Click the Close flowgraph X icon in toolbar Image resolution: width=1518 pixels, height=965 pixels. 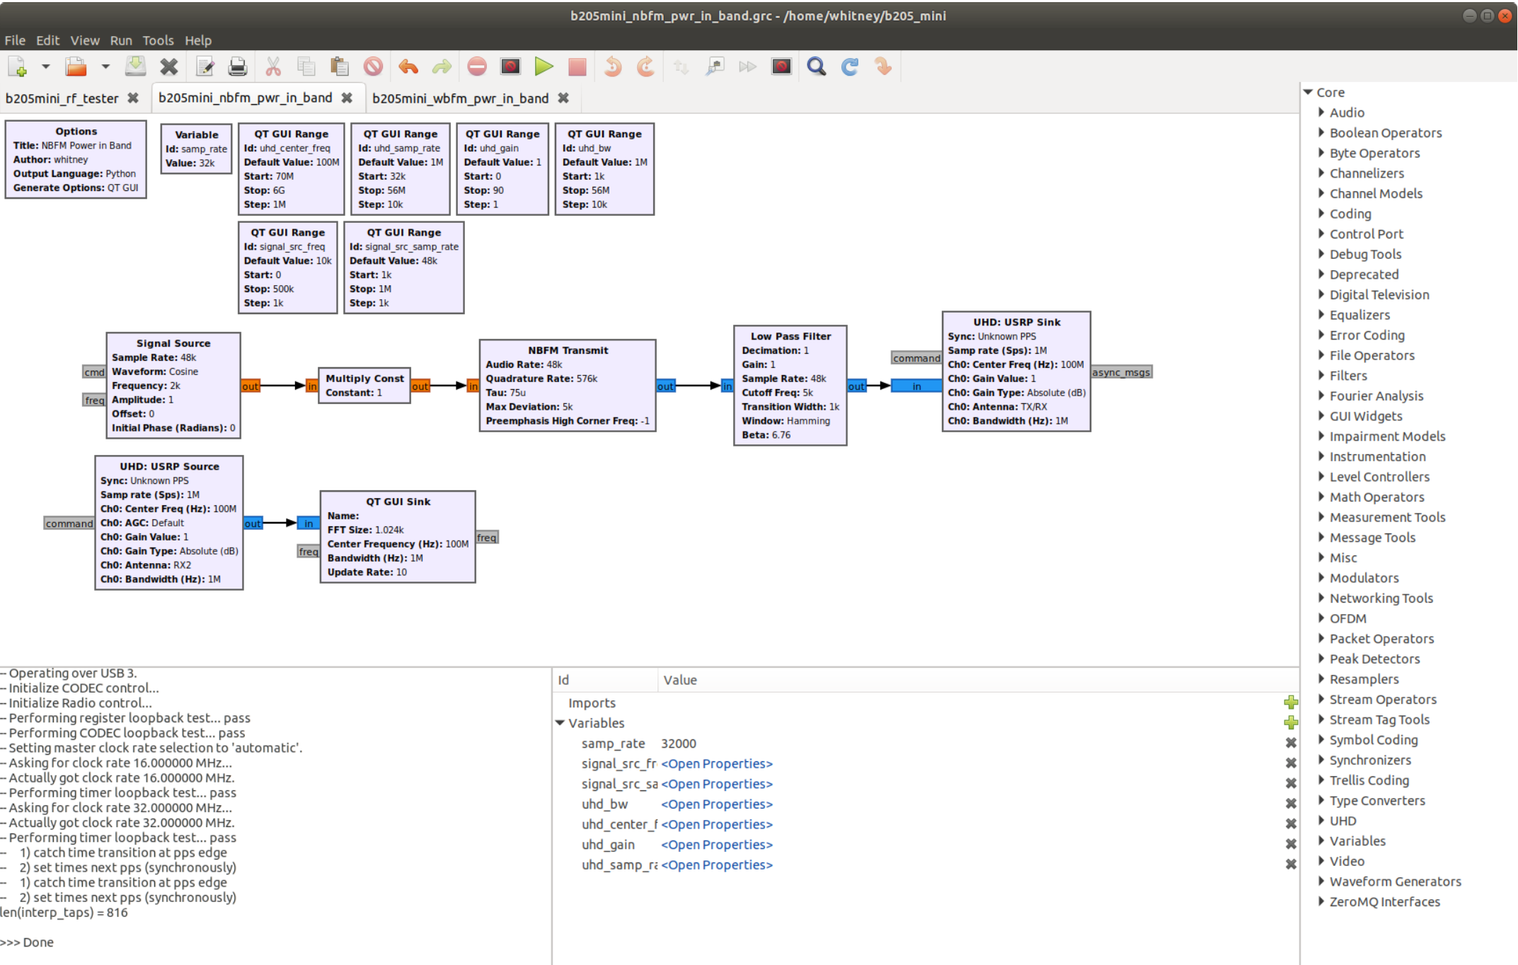coord(169,67)
